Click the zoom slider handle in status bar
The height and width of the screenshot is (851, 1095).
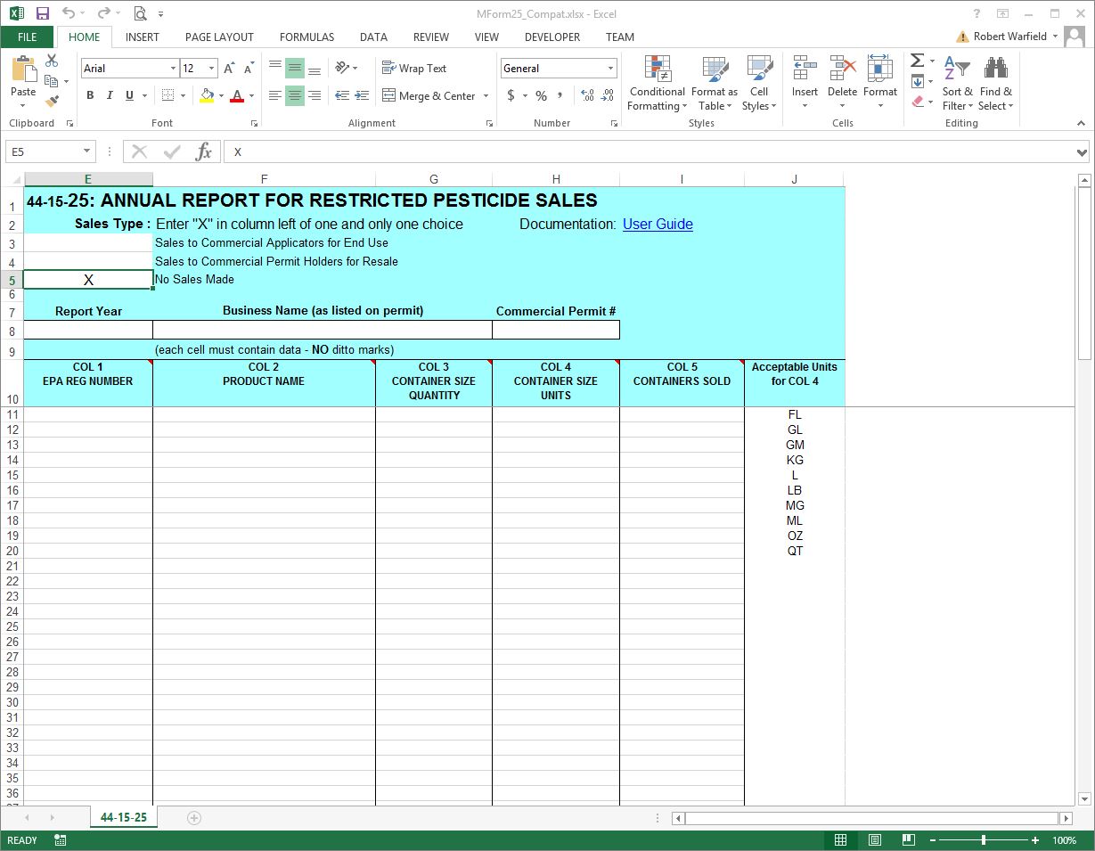[x=984, y=840]
